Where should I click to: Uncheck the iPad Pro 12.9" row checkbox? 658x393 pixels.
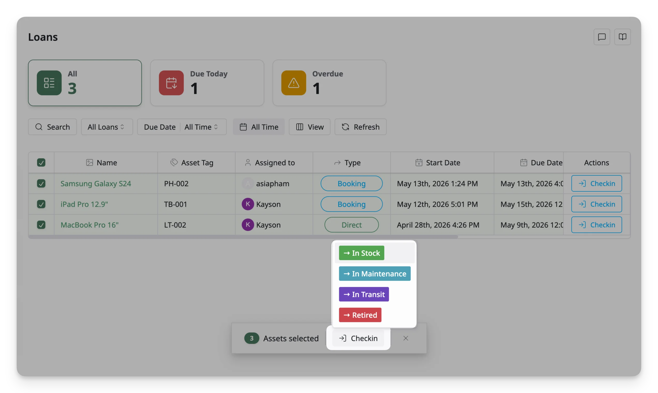tap(41, 204)
